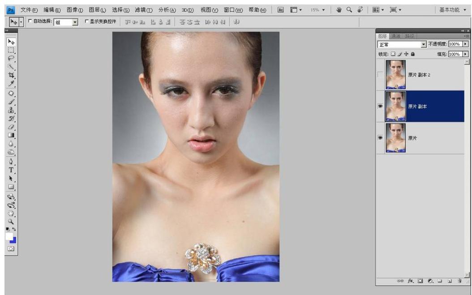Hide the 原片 副本 layer

click(380, 106)
